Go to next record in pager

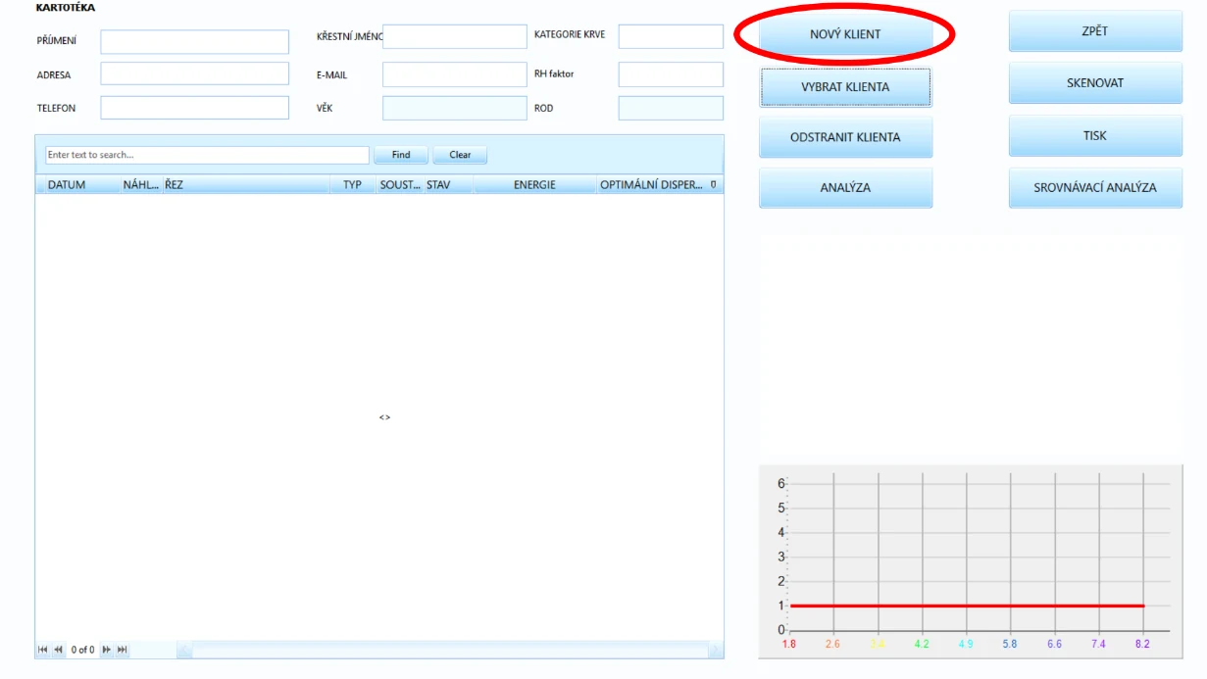click(x=106, y=650)
